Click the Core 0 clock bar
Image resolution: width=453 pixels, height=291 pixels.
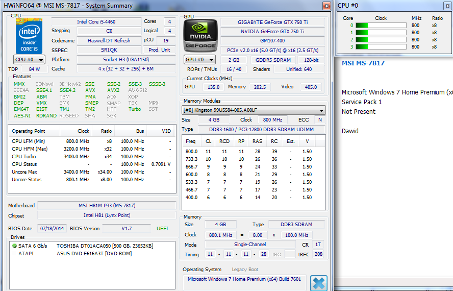click(x=381, y=26)
